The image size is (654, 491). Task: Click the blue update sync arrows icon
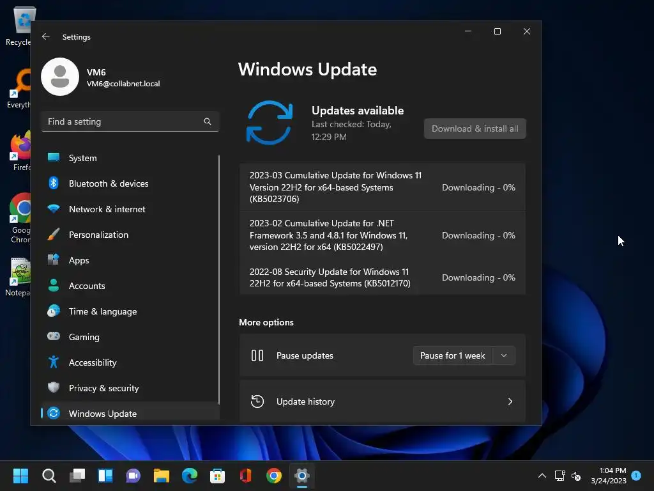[x=270, y=123]
